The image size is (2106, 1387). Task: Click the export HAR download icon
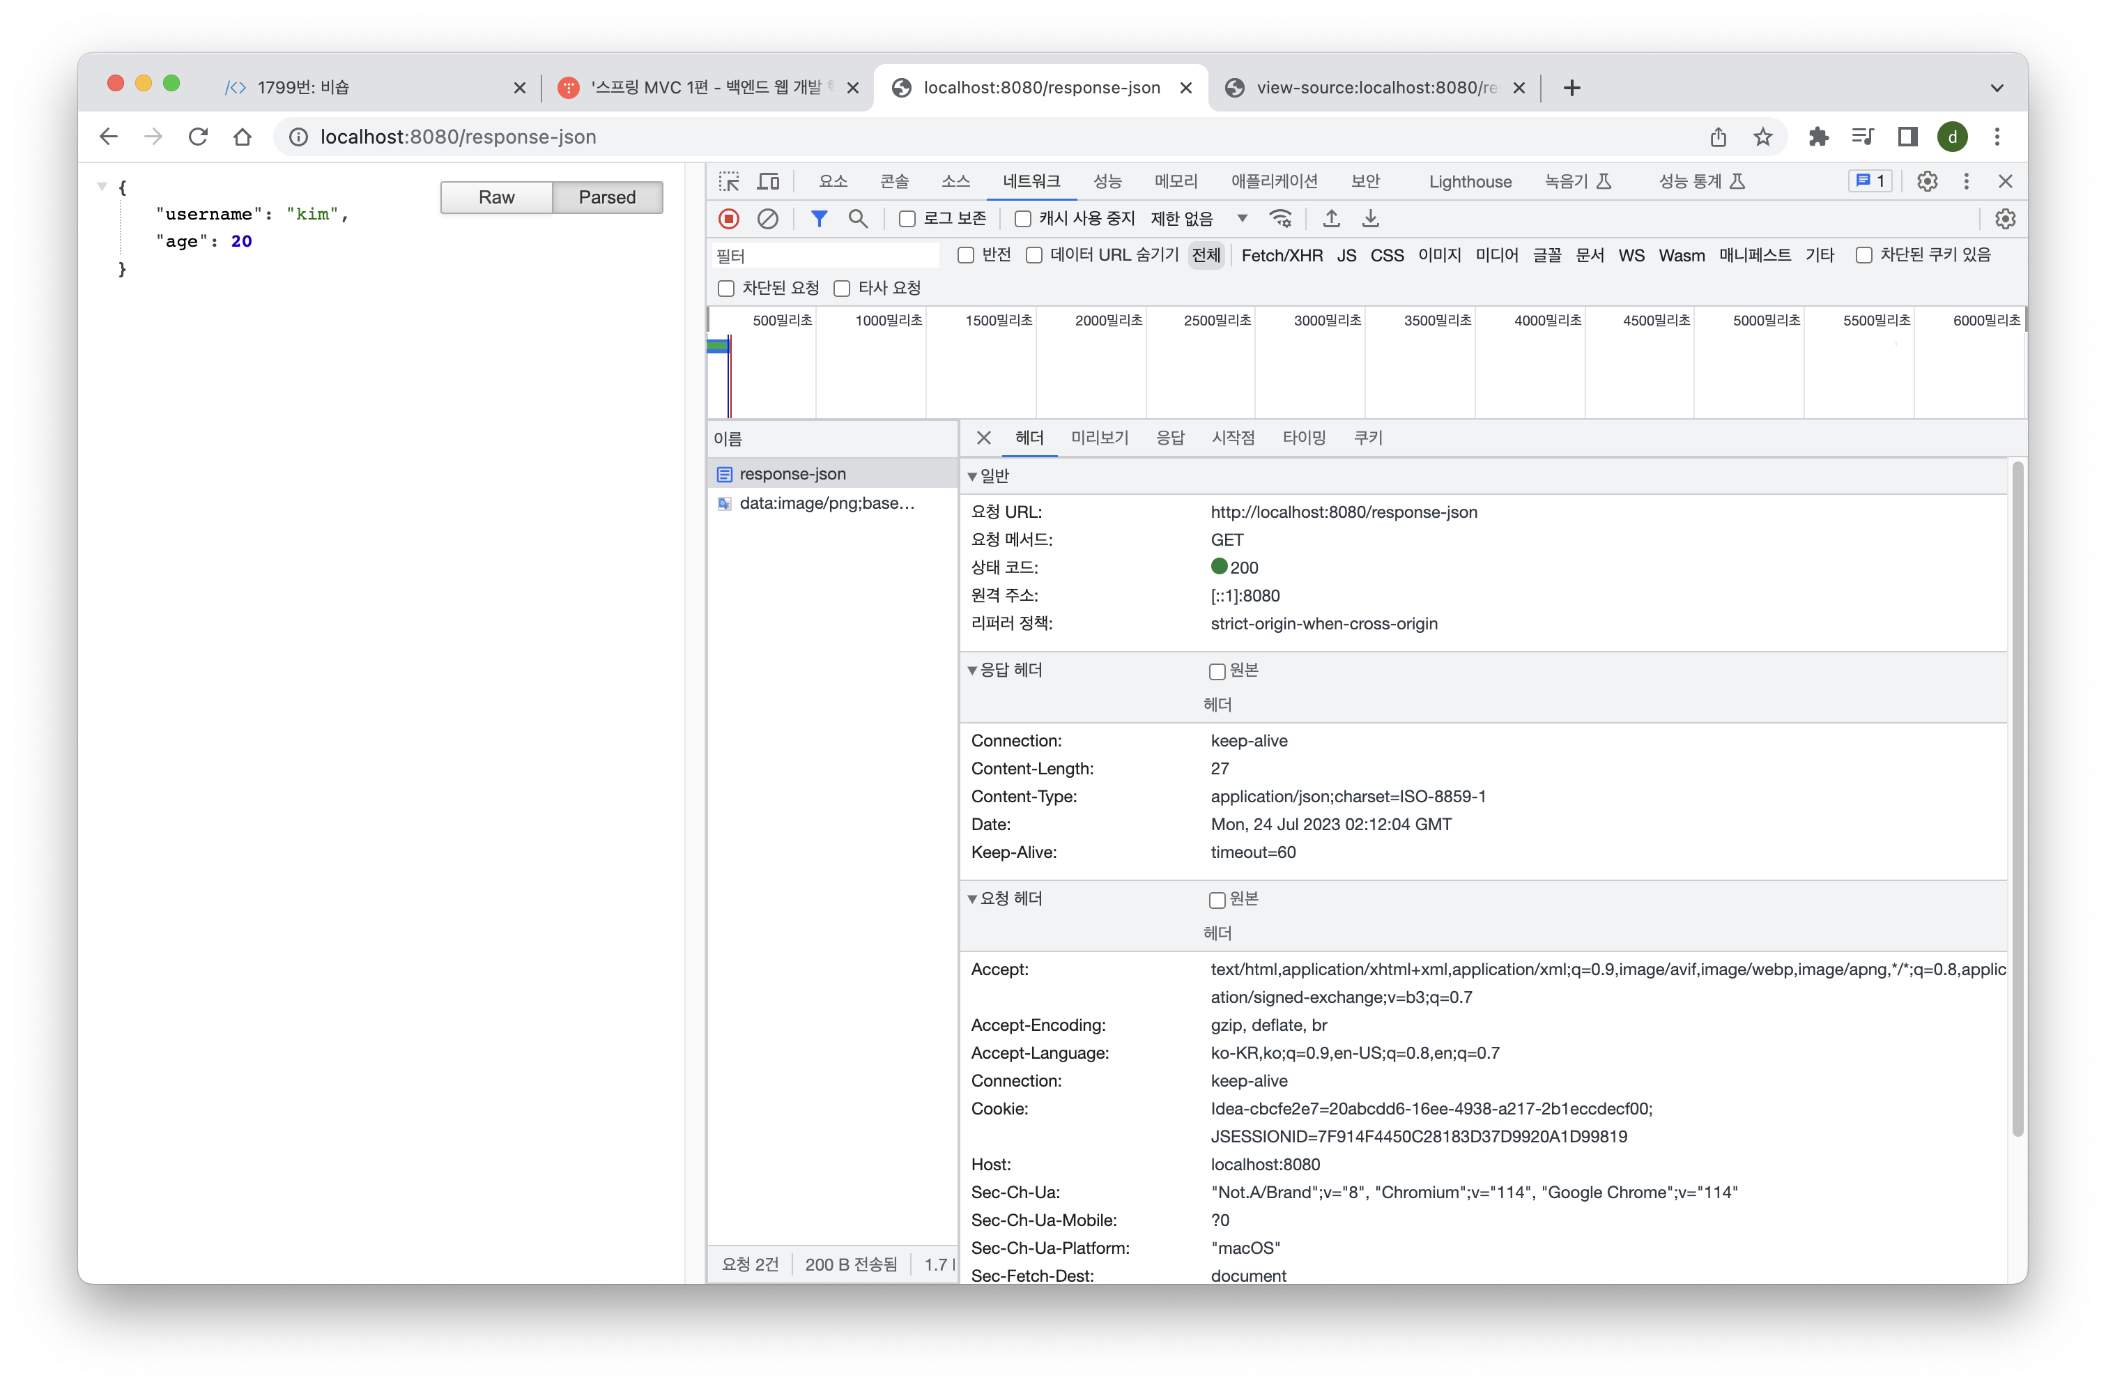tap(1370, 219)
